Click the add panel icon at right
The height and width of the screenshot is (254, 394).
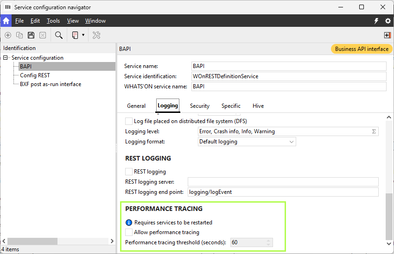tap(388, 35)
